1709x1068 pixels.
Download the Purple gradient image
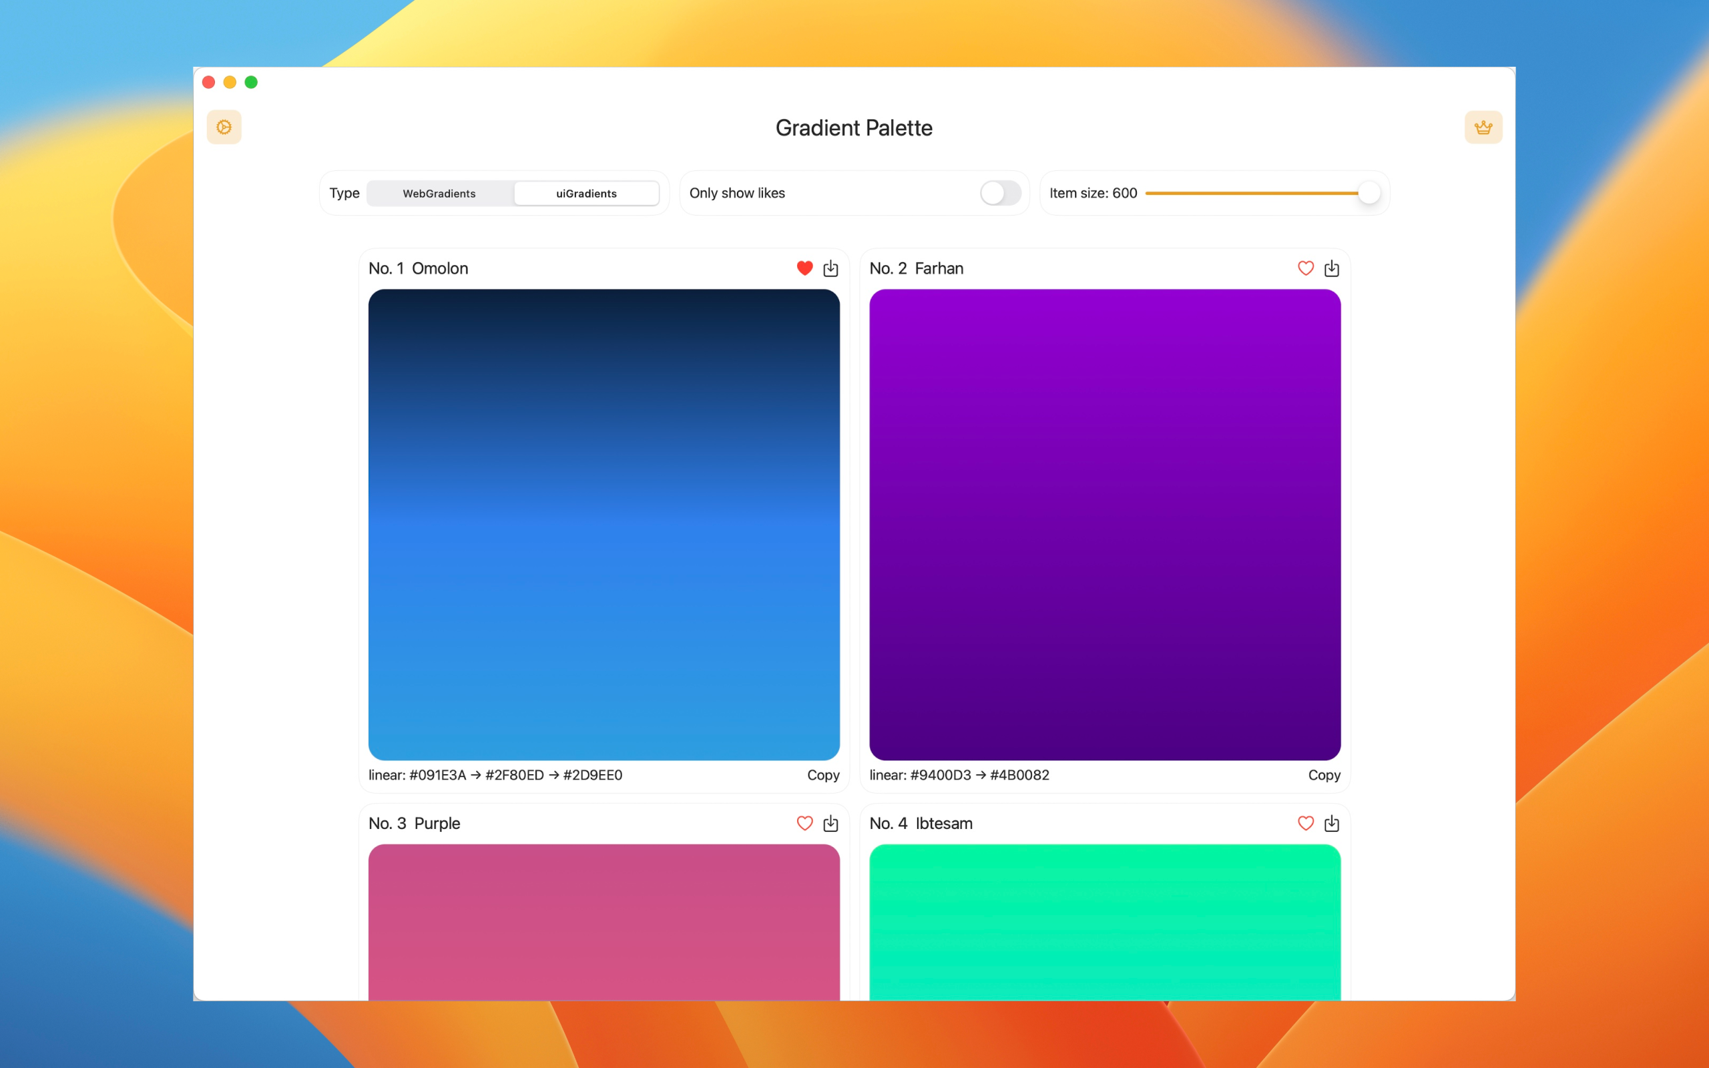(x=830, y=823)
